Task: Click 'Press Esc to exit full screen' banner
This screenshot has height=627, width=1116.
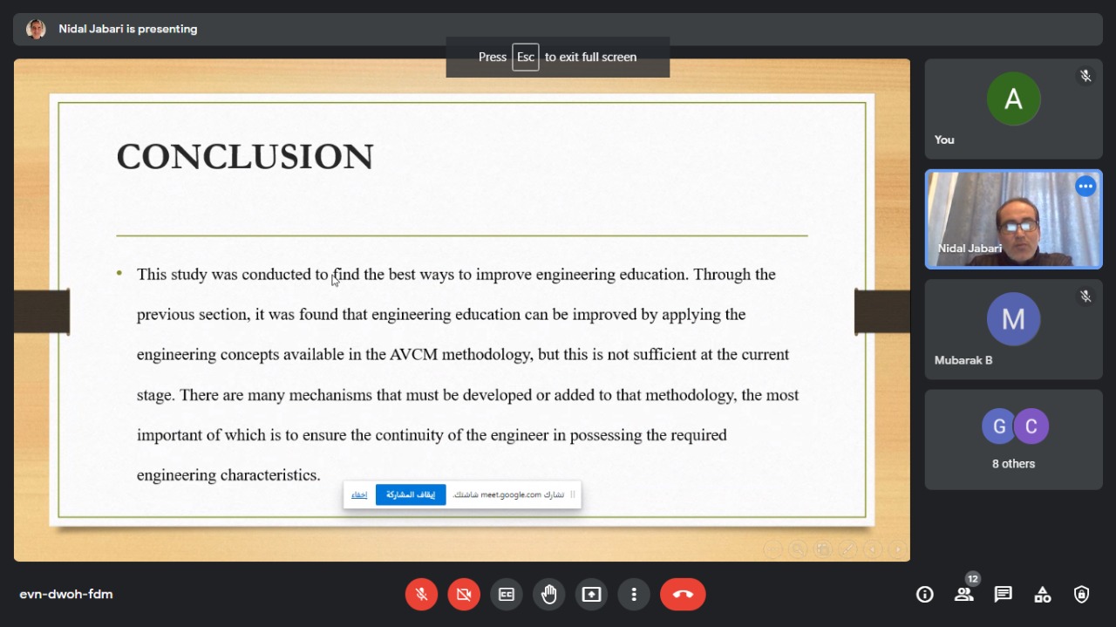Action: (558, 57)
